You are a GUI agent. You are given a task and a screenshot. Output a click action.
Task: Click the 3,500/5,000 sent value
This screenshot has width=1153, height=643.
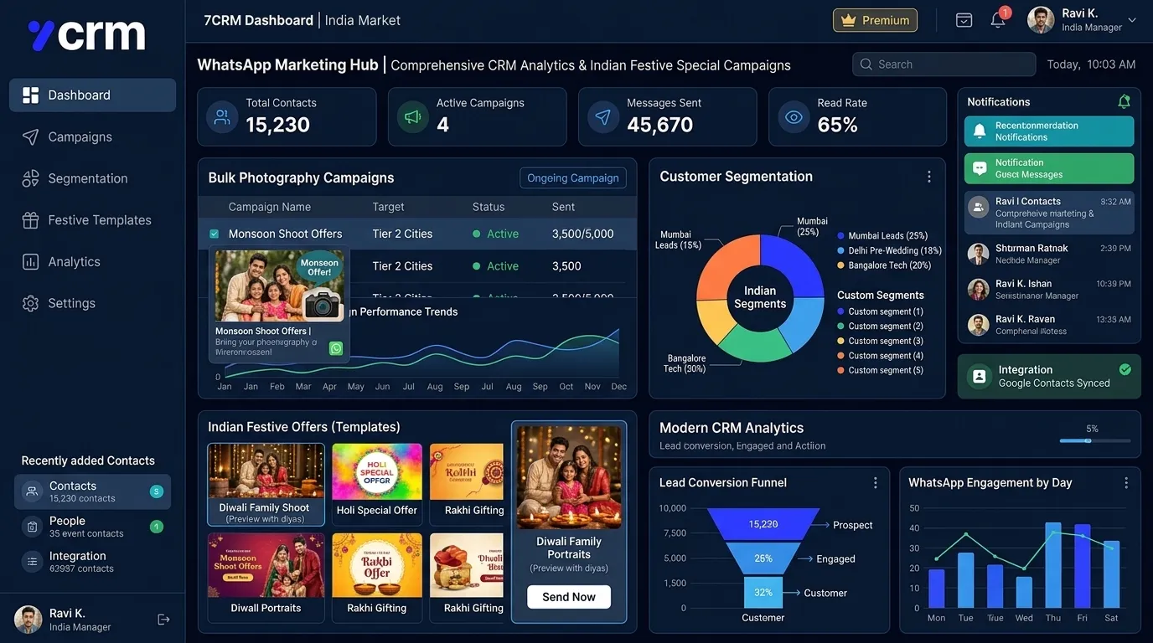tap(583, 234)
